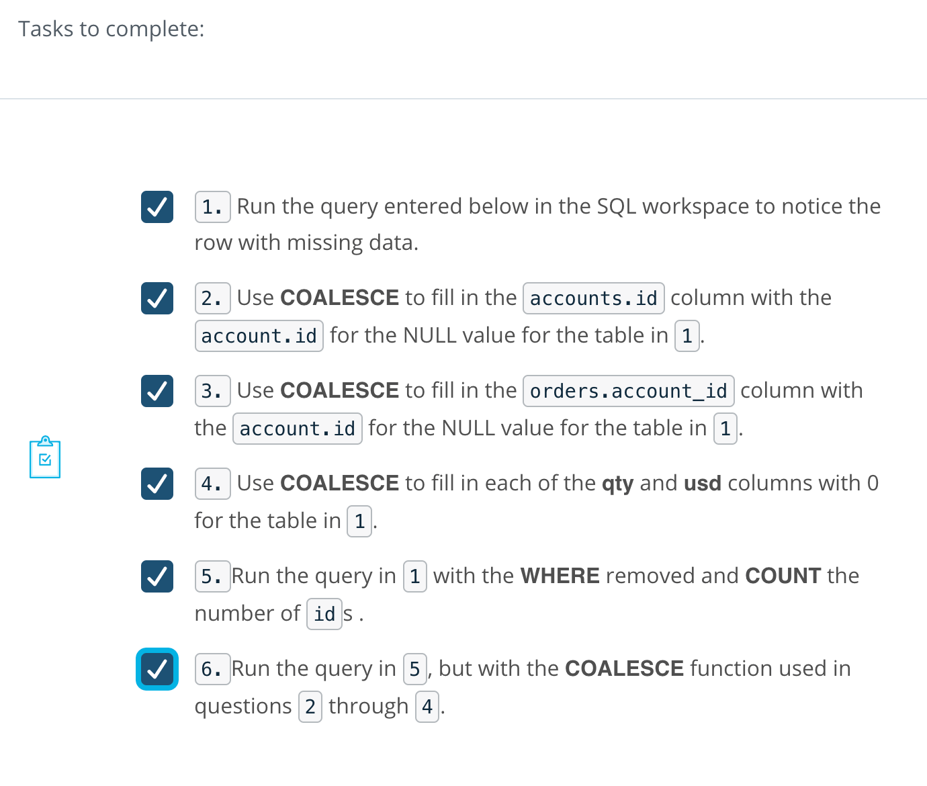
Task: Click the id code label in task 5
Action: pos(324,613)
